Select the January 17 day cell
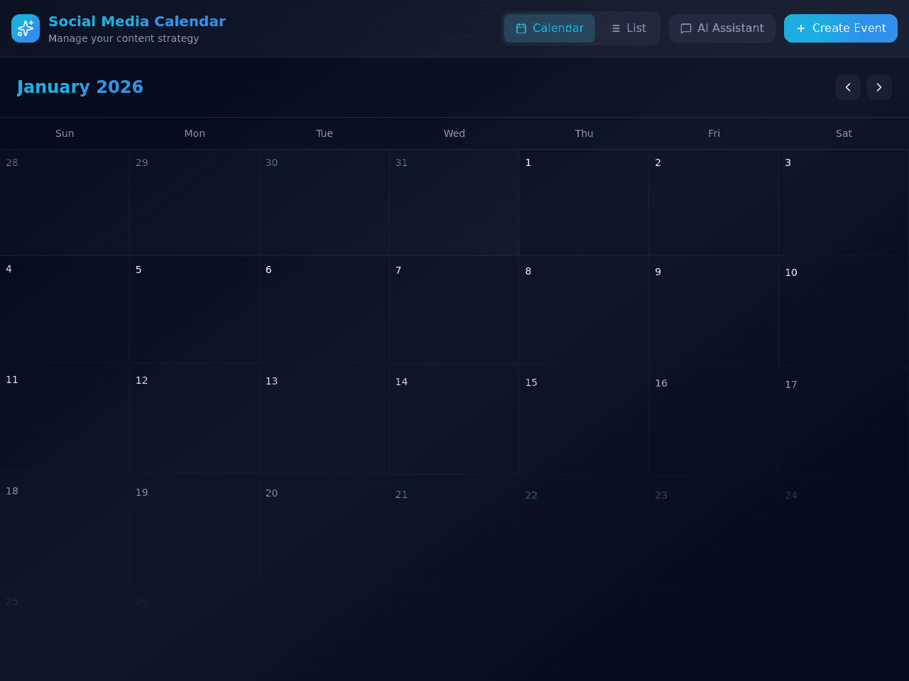This screenshot has height=681, width=909. click(x=844, y=425)
